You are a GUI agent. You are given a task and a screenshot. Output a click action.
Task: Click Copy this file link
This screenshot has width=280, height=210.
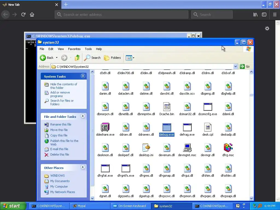59,135
